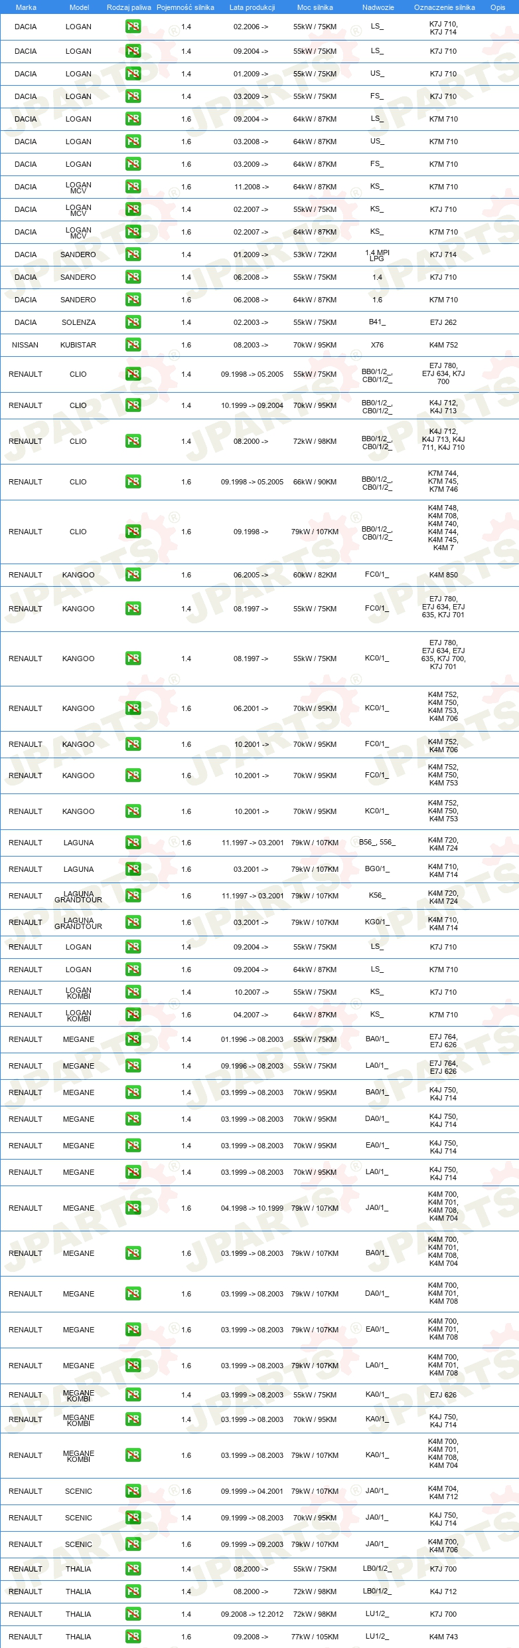Click the fuel icon in the Clio 66kW / 90KM row
The height and width of the screenshot is (1648, 519).
coord(133,481)
